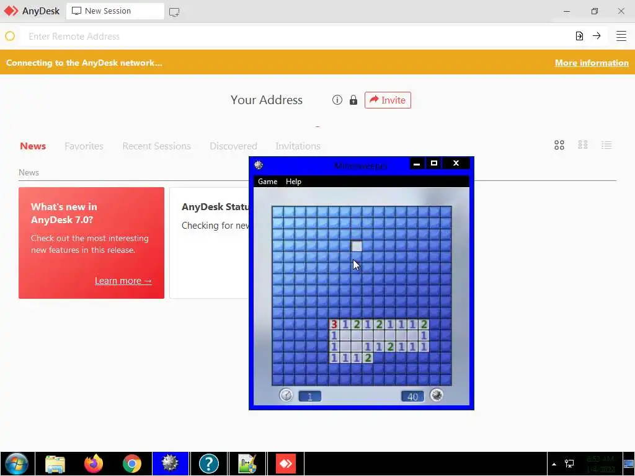The width and height of the screenshot is (635, 476).
Task: Switch to the Discovered tab
Action: tap(233, 146)
